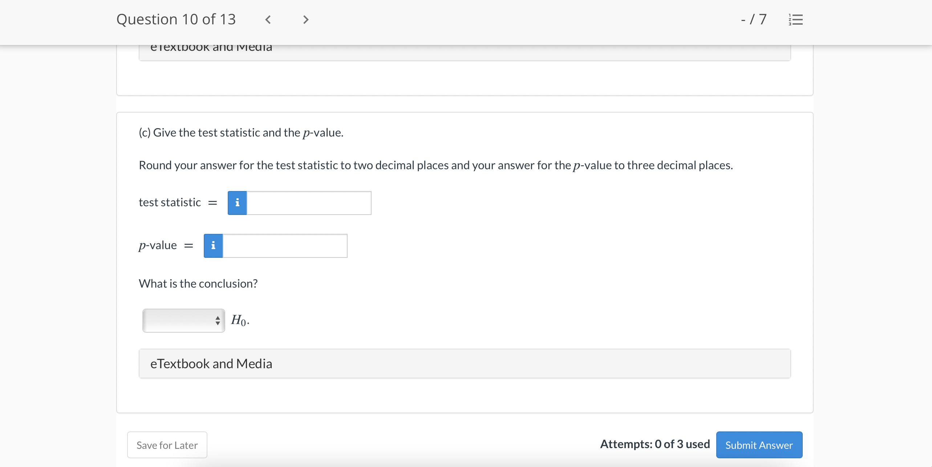This screenshot has width=932, height=467.
Task: Go to previous question arrow
Action: click(268, 20)
